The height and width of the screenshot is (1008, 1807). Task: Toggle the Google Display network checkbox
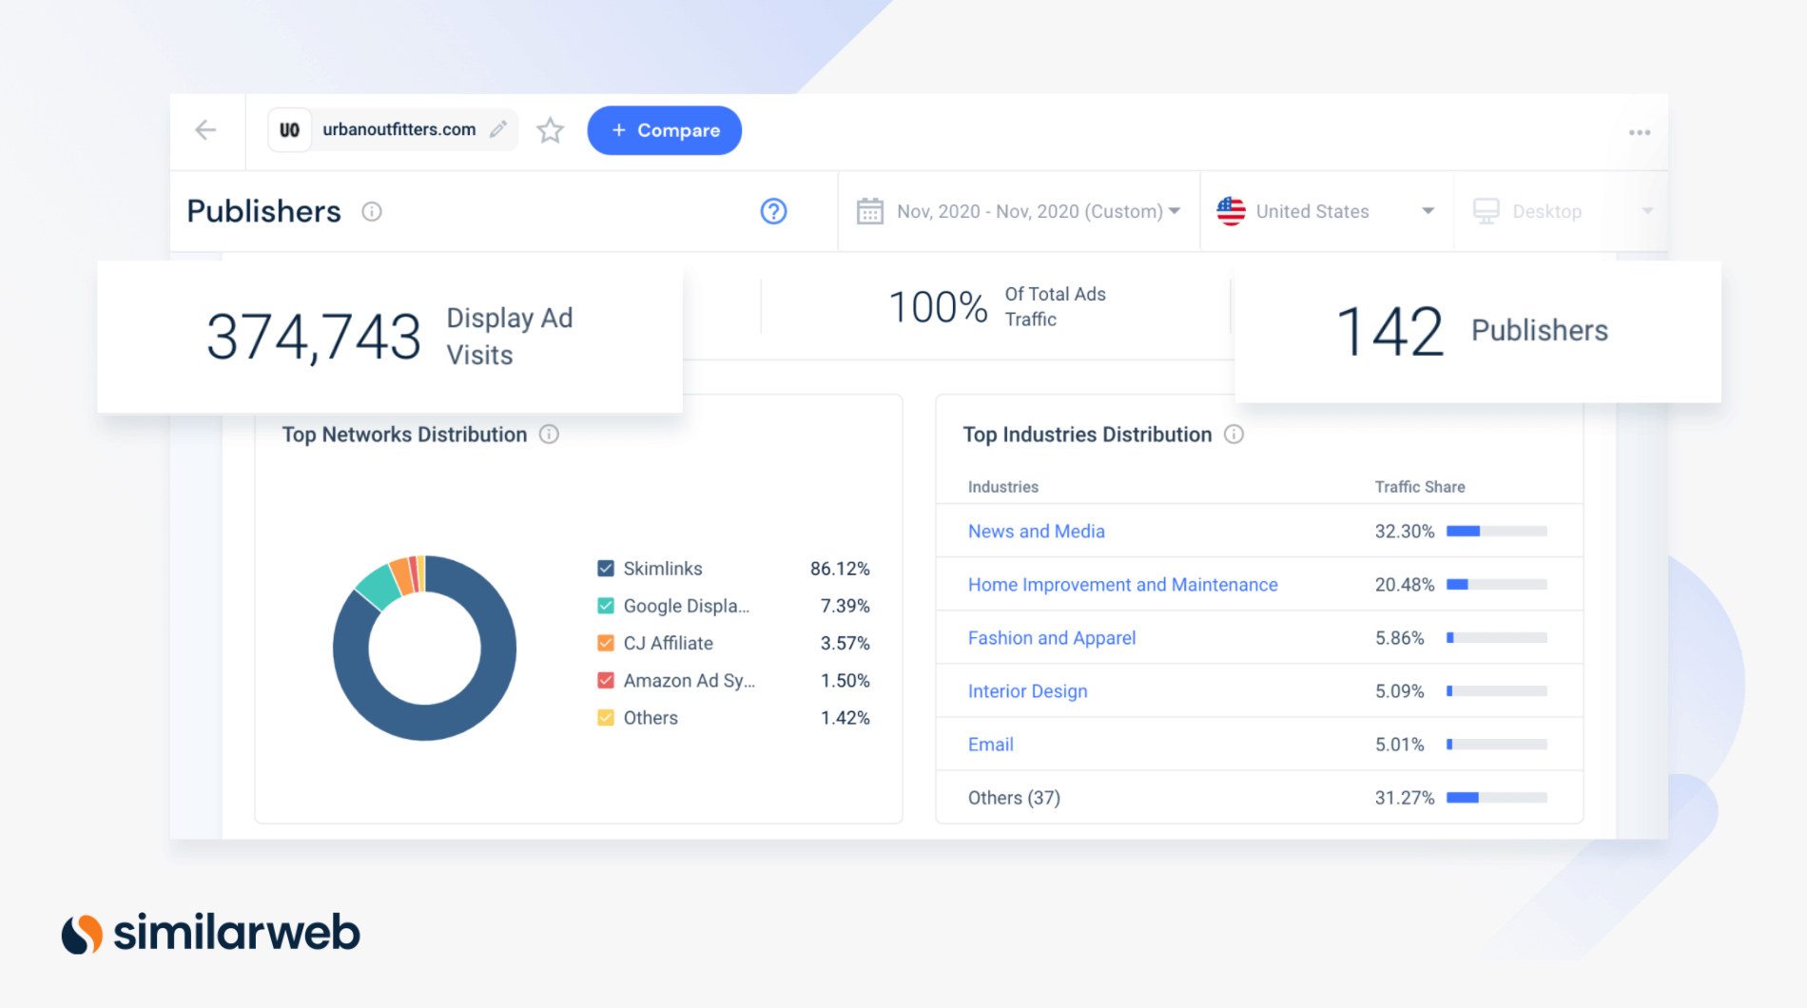606,606
